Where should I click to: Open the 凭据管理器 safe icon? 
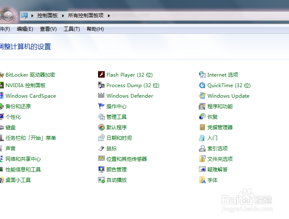(x=202, y=127)
